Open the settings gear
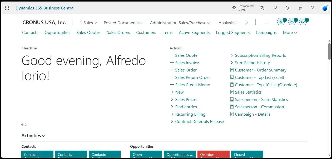The image size is (332, 159). click(300, 8)
